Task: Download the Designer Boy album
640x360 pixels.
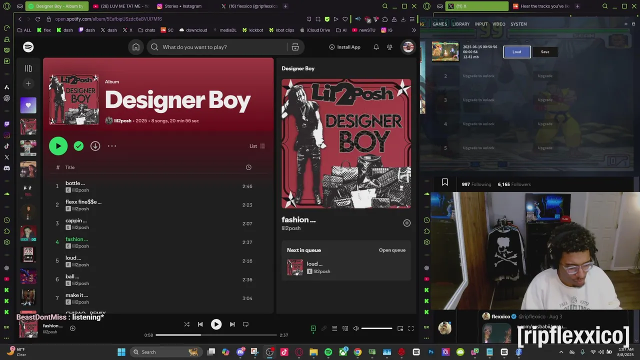Action: click(x=95, y=146)
